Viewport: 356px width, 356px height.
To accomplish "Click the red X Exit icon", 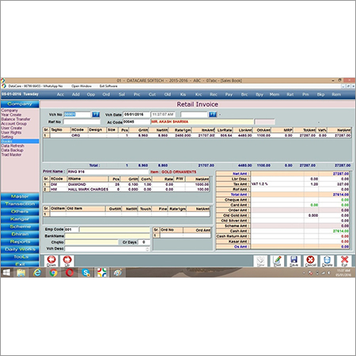I will (344, 261).
